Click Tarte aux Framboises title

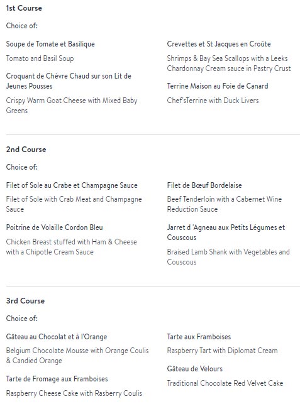(199, 337)
